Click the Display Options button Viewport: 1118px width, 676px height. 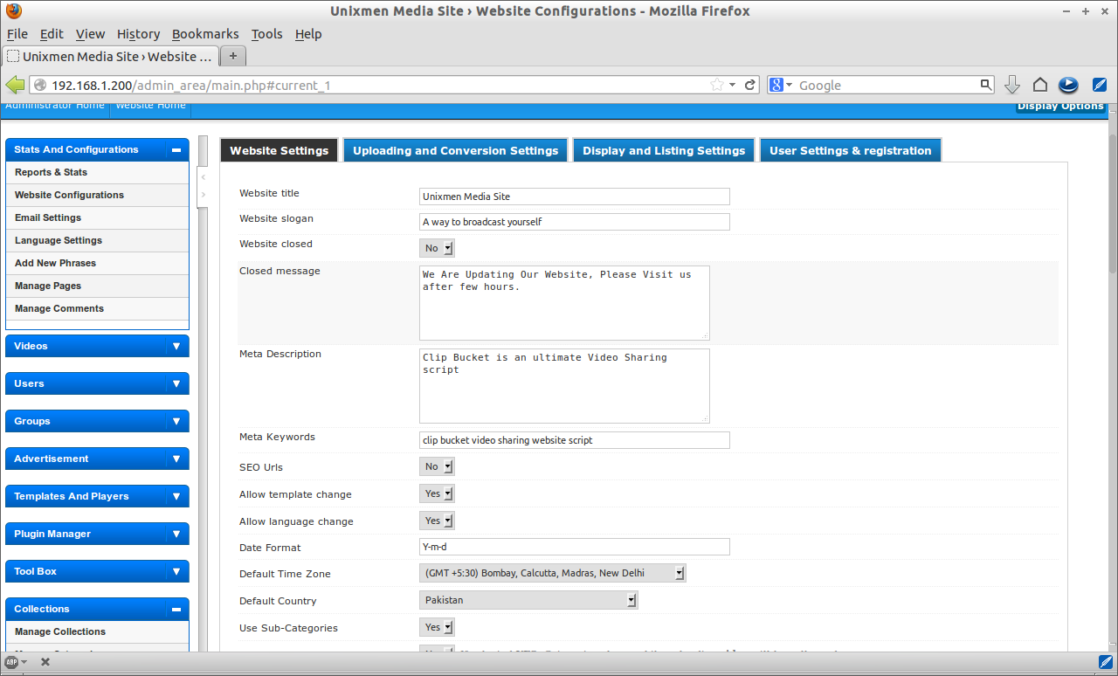(1060, 107)
